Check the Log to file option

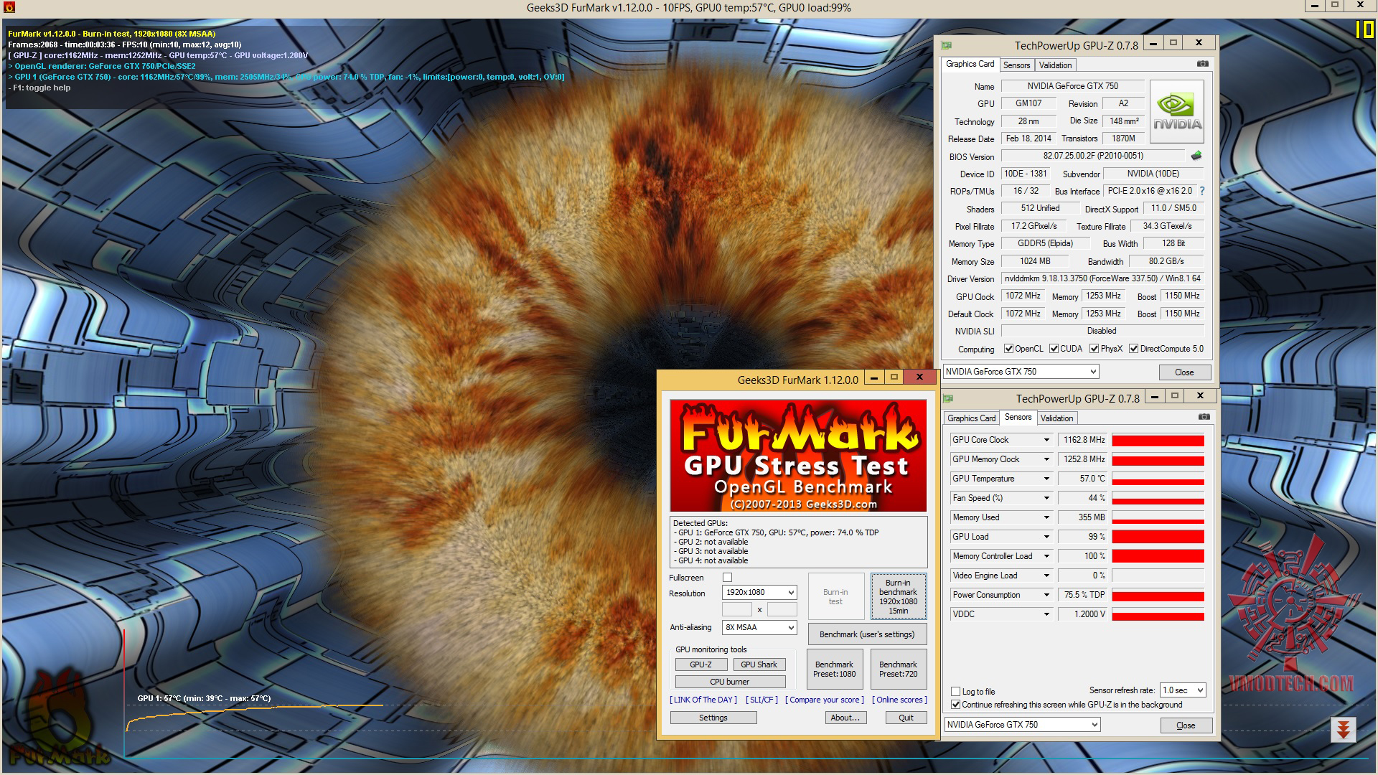tap(955, 692)
